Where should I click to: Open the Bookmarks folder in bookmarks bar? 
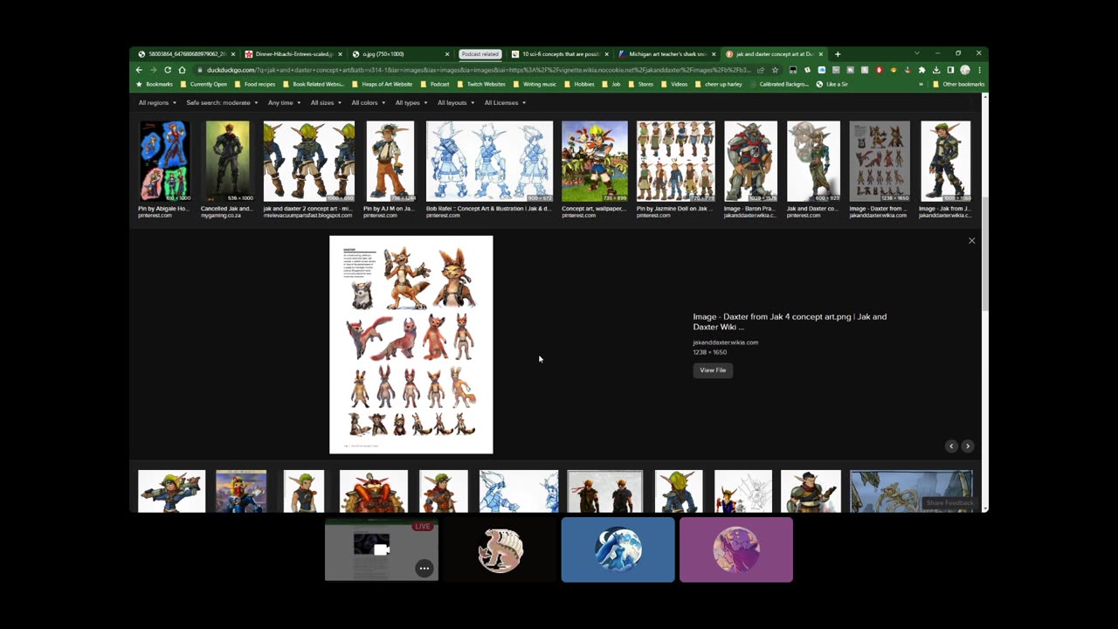(x=155, y=85)
